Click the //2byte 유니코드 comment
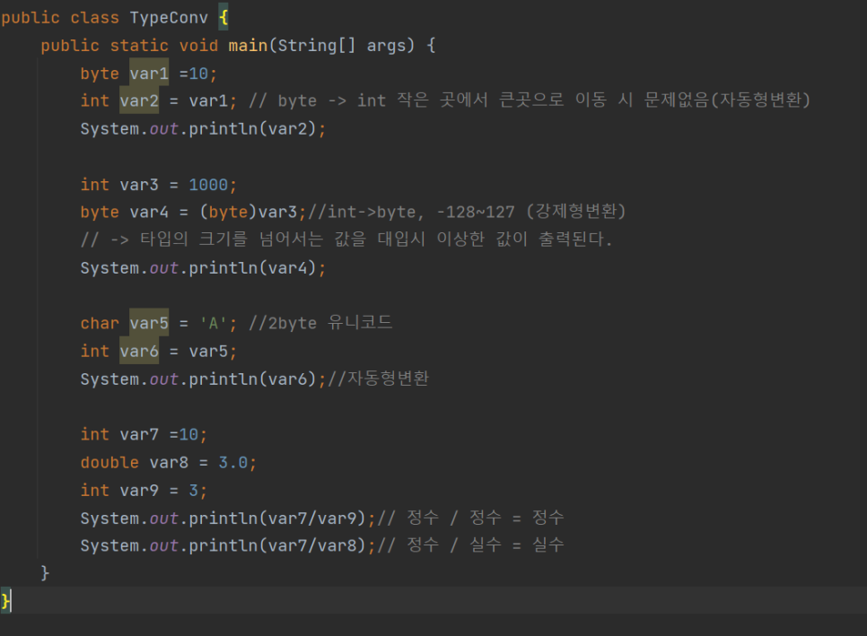 pyautogui.click(x=320, y=323)
